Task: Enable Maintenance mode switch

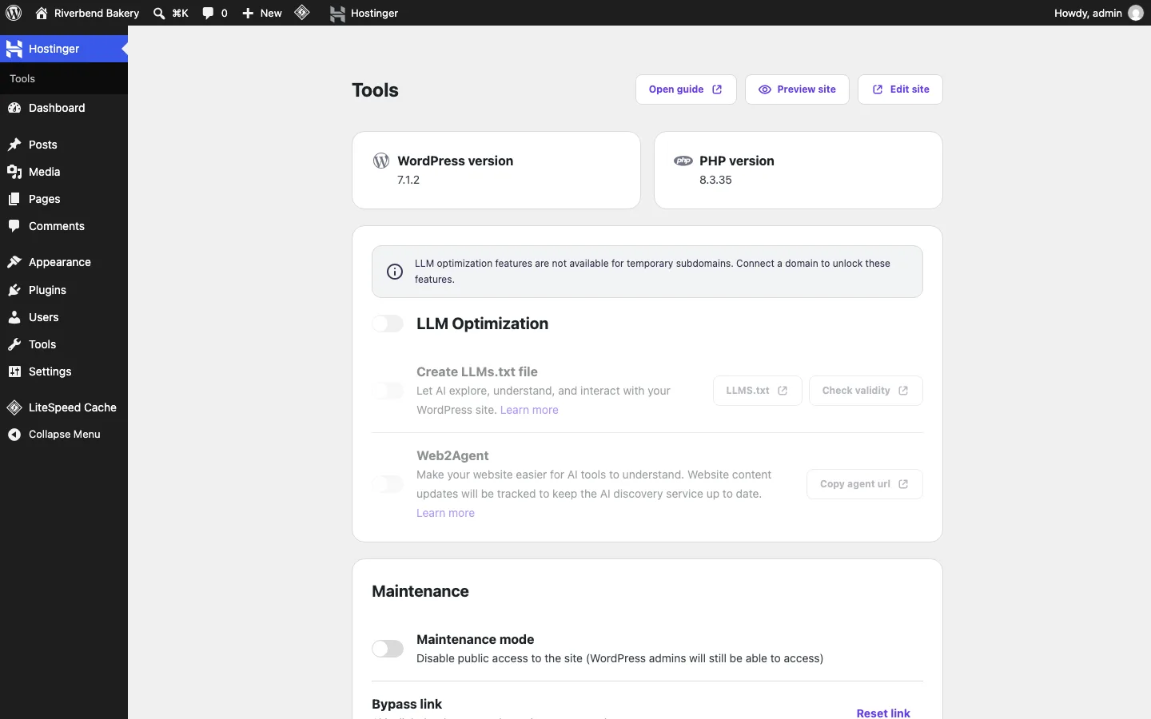Action: pyautogui.click(x=388, y=649)
